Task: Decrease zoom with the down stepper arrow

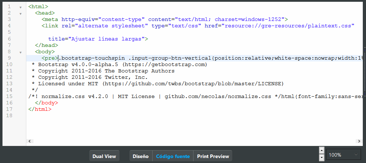Action: point(322,158)
